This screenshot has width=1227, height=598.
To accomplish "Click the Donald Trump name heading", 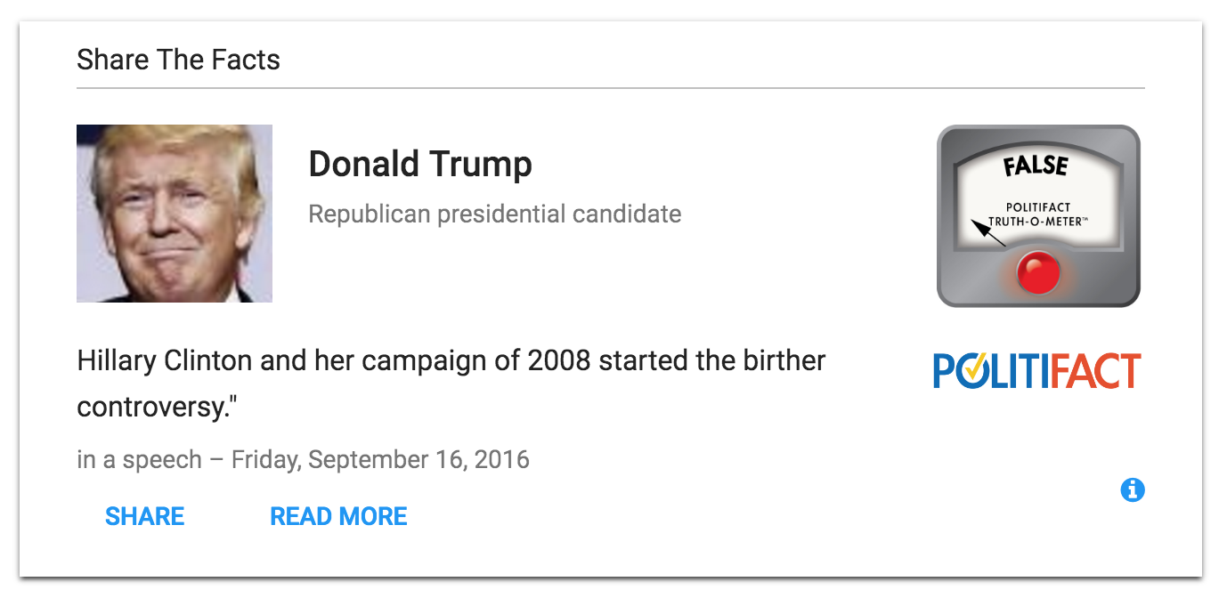I will point(420,165).
